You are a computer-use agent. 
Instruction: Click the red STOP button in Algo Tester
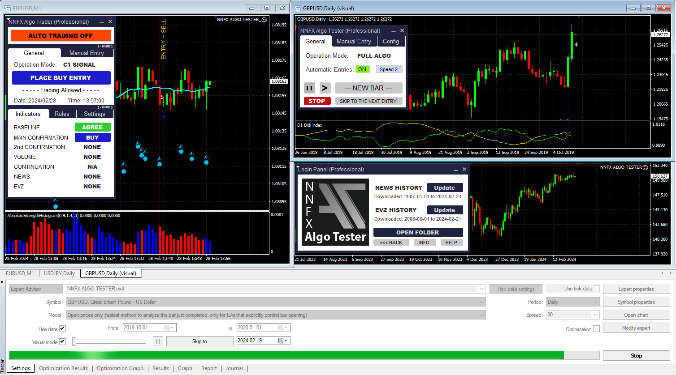coord(317,101)
